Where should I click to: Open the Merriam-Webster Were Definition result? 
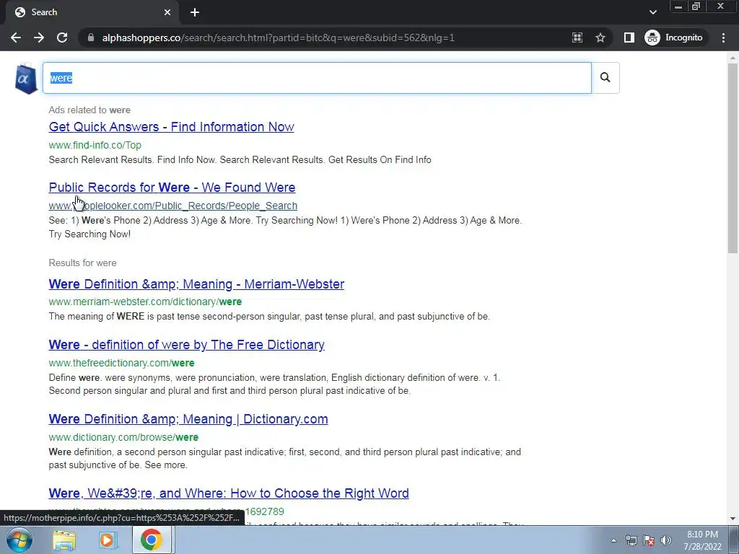click(196, 284)
